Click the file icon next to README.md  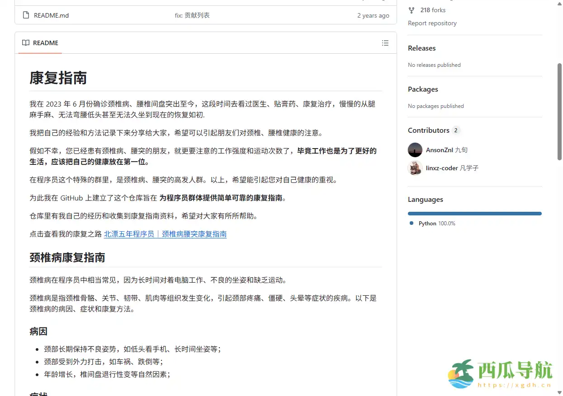pyautogui.click(x=26, y=15)
